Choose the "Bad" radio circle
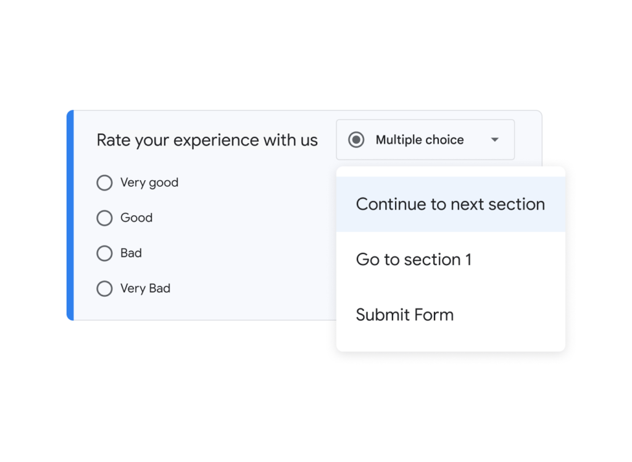 click(x=105, y=253)
